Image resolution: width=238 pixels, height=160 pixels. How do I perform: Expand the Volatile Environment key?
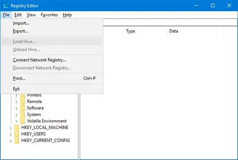[x=16, y=122]
